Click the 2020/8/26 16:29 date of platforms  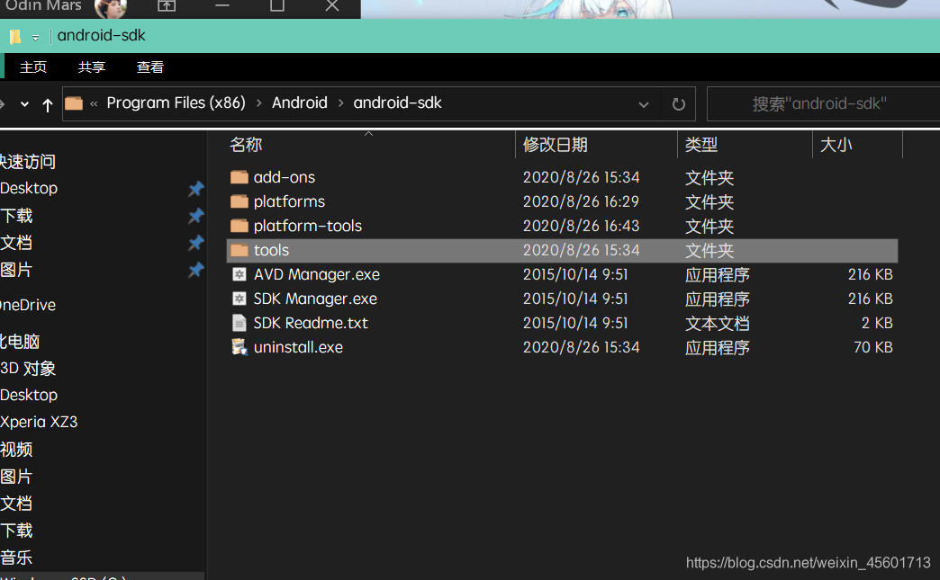pyautogui.click(x=581, y=201)
